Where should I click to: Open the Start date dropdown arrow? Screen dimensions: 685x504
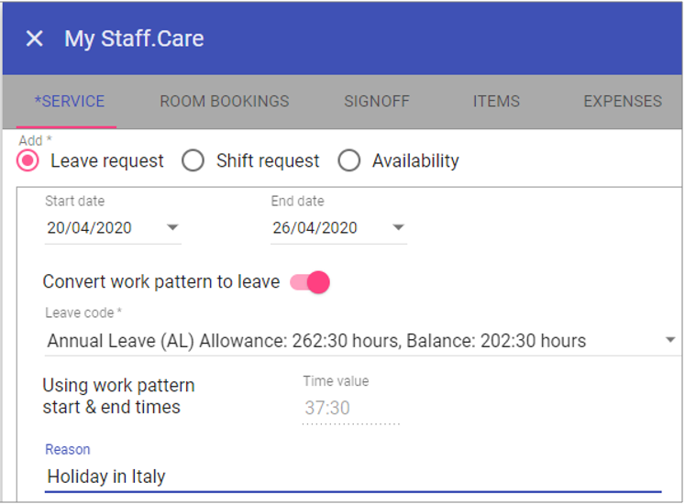(172, 228)
